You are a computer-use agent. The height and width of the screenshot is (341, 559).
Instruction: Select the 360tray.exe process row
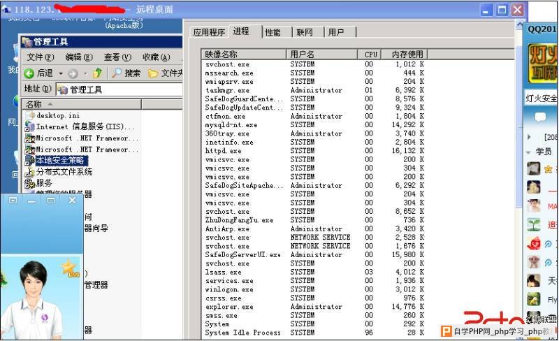(314, 133)
